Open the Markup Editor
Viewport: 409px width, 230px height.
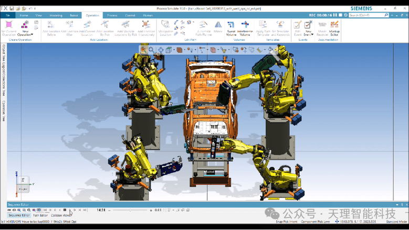pyautogui.click(x=334, y=28)
